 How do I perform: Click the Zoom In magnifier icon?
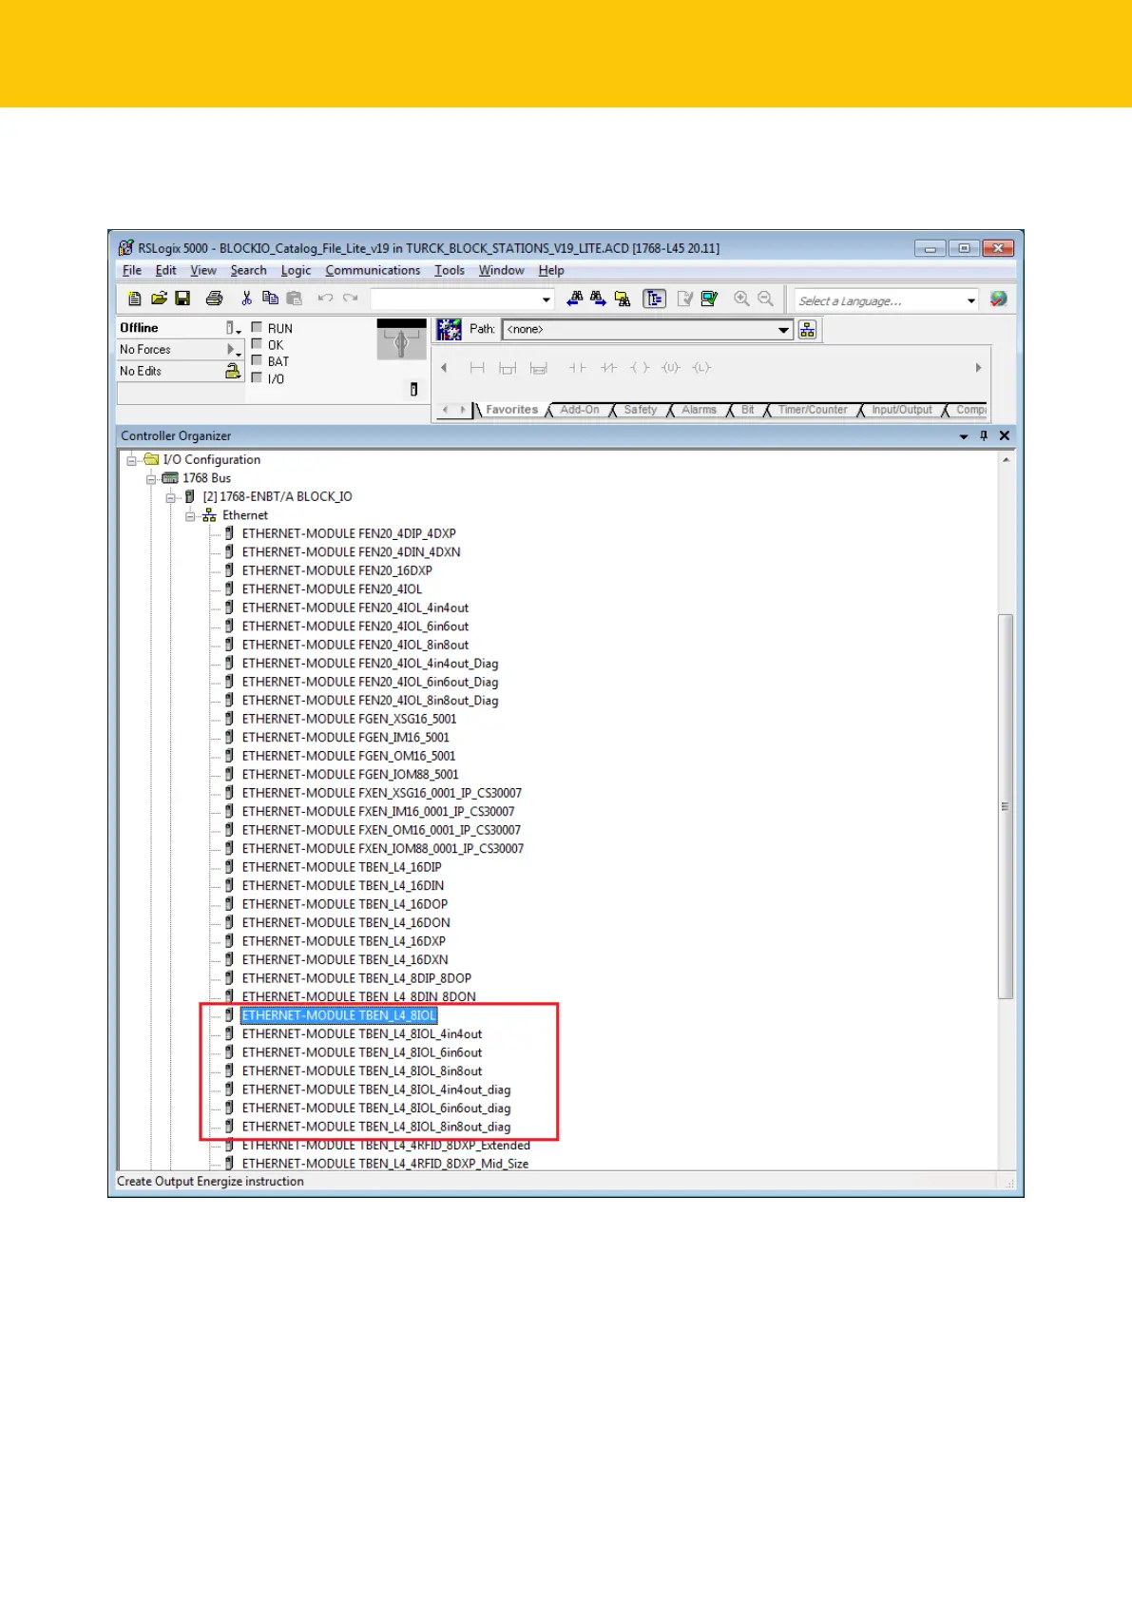click(x=741, y=299)
